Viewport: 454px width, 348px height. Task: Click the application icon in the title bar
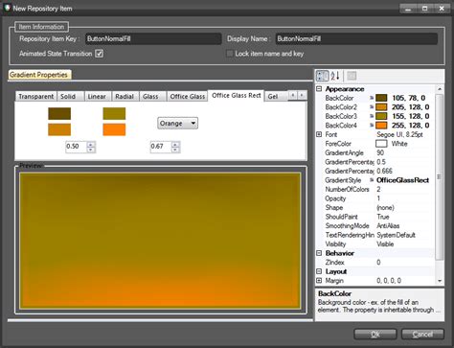7,8
